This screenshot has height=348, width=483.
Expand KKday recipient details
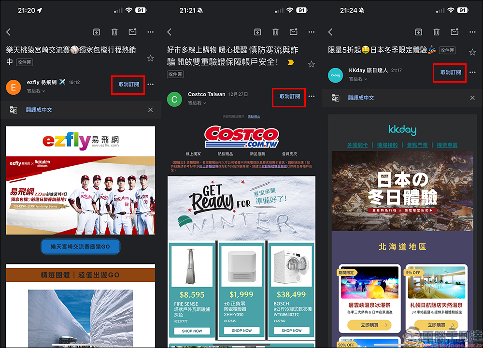pyautogui.click(x=358, y=79)
